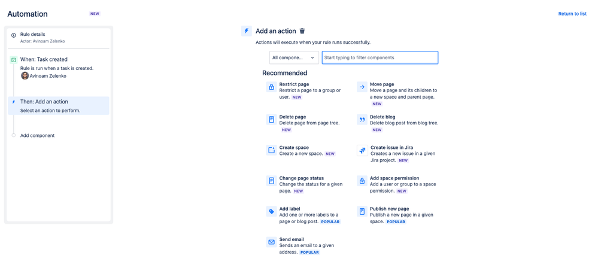
Task: Select the Add space permission lock icon
Action: (362, 181)
